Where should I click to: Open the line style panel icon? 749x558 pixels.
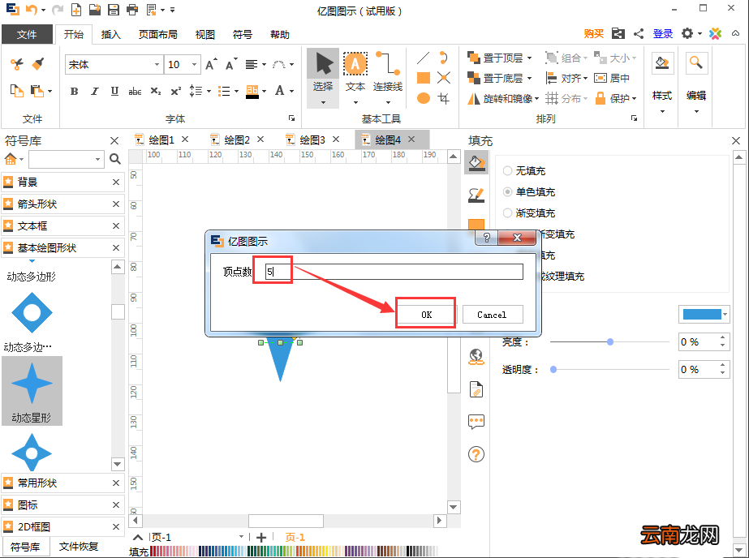[476, 195]
